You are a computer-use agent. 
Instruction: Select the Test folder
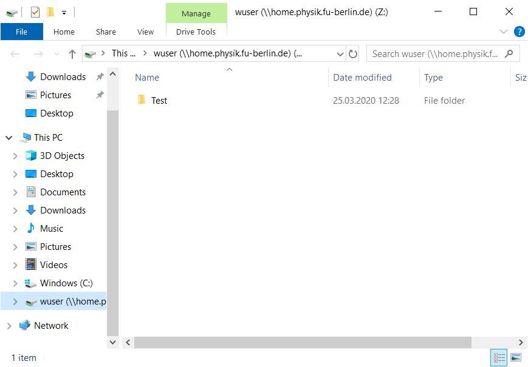(x=159, y=101)
